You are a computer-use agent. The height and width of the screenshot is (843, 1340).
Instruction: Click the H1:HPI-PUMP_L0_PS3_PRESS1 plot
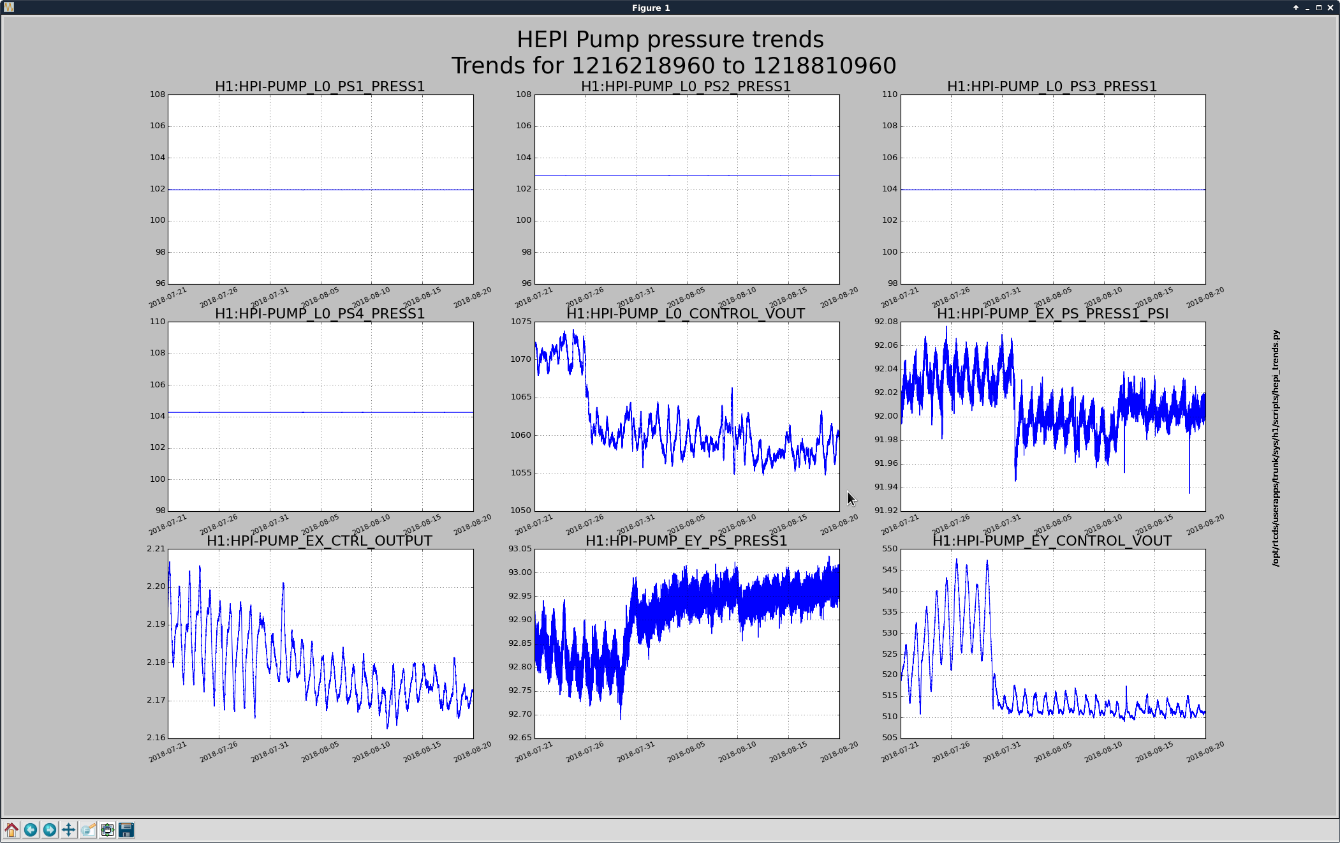[1053, 190]
